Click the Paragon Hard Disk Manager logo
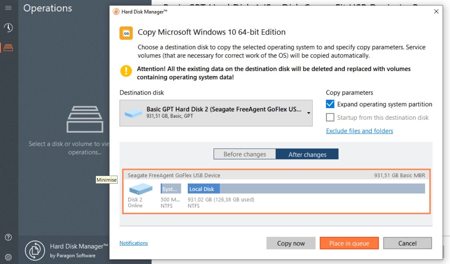This screenshot has width=450, height=264. click(35, 250)
